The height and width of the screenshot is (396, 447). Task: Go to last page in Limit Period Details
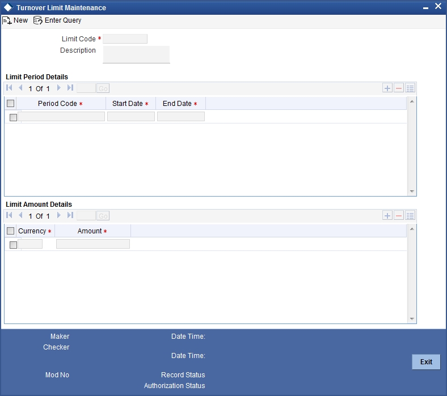tap(70, 88)
